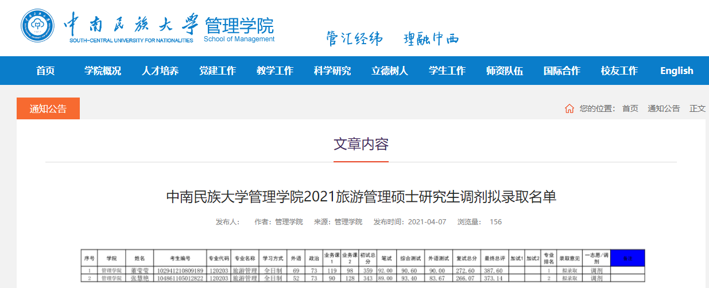Image resolution: width=709 pixels, height=288 pixels.
Task: Go to 人才培养 in navigation bar
Action: coord(160,71)
